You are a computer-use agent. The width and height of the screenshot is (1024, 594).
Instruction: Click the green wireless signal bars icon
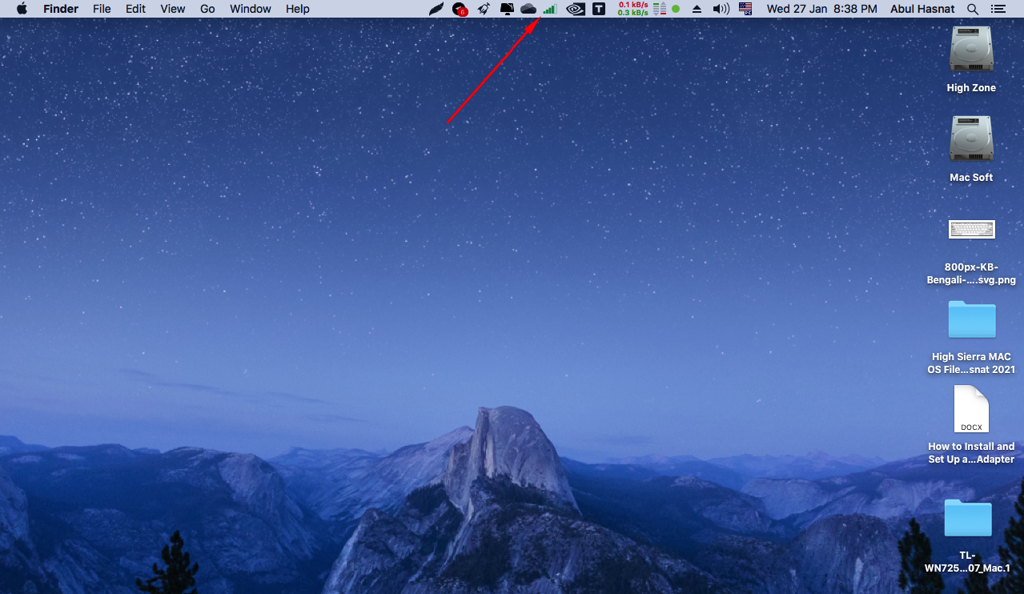pos(549,9)
